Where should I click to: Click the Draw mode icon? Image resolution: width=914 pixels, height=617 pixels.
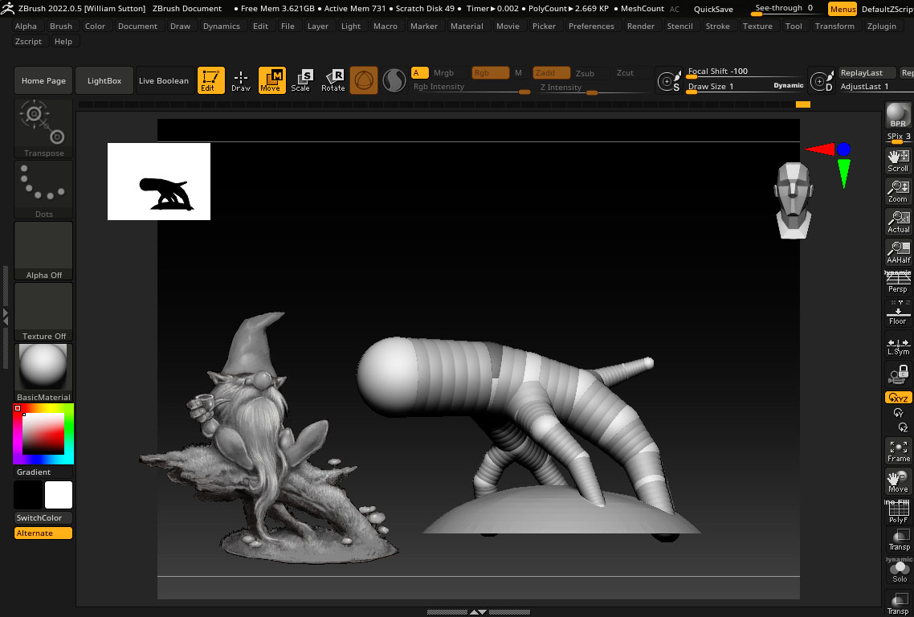pyautogui.click(x=241, y=80)
